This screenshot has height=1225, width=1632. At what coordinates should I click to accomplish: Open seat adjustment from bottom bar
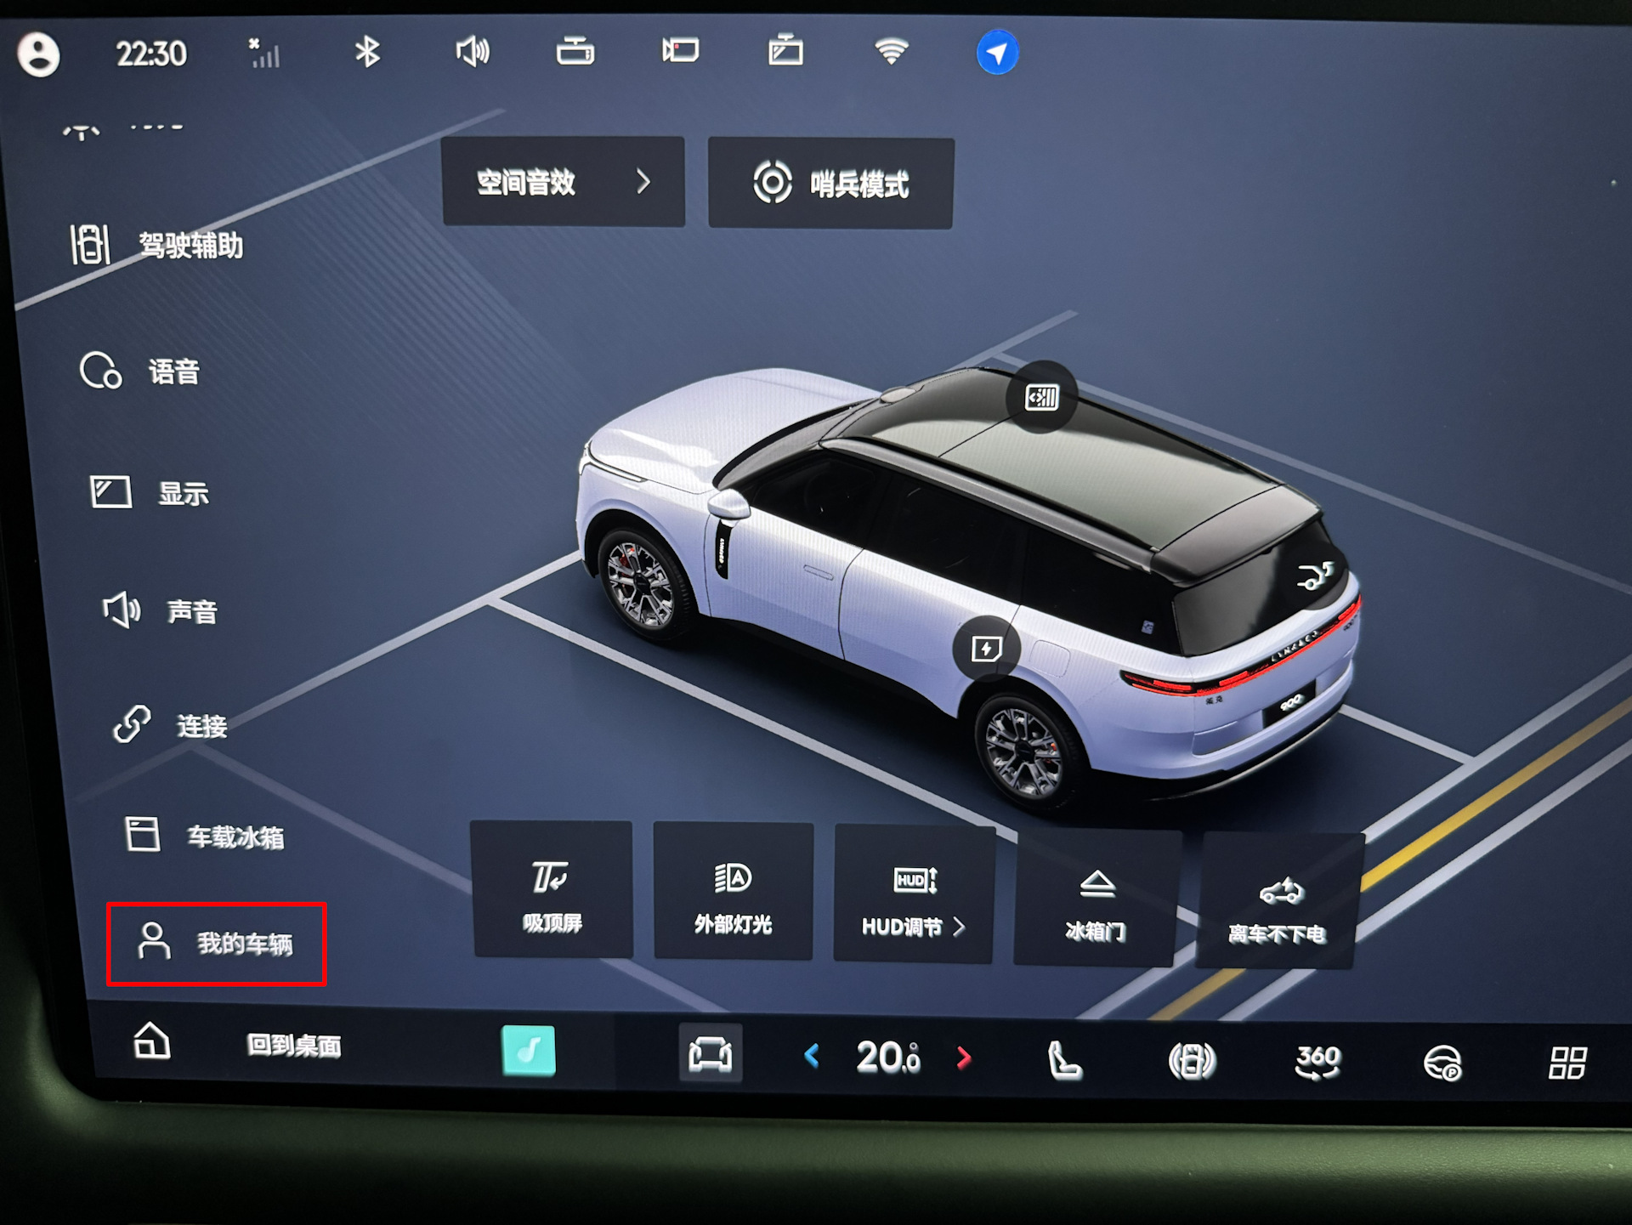click(x=1064, y=1061)
